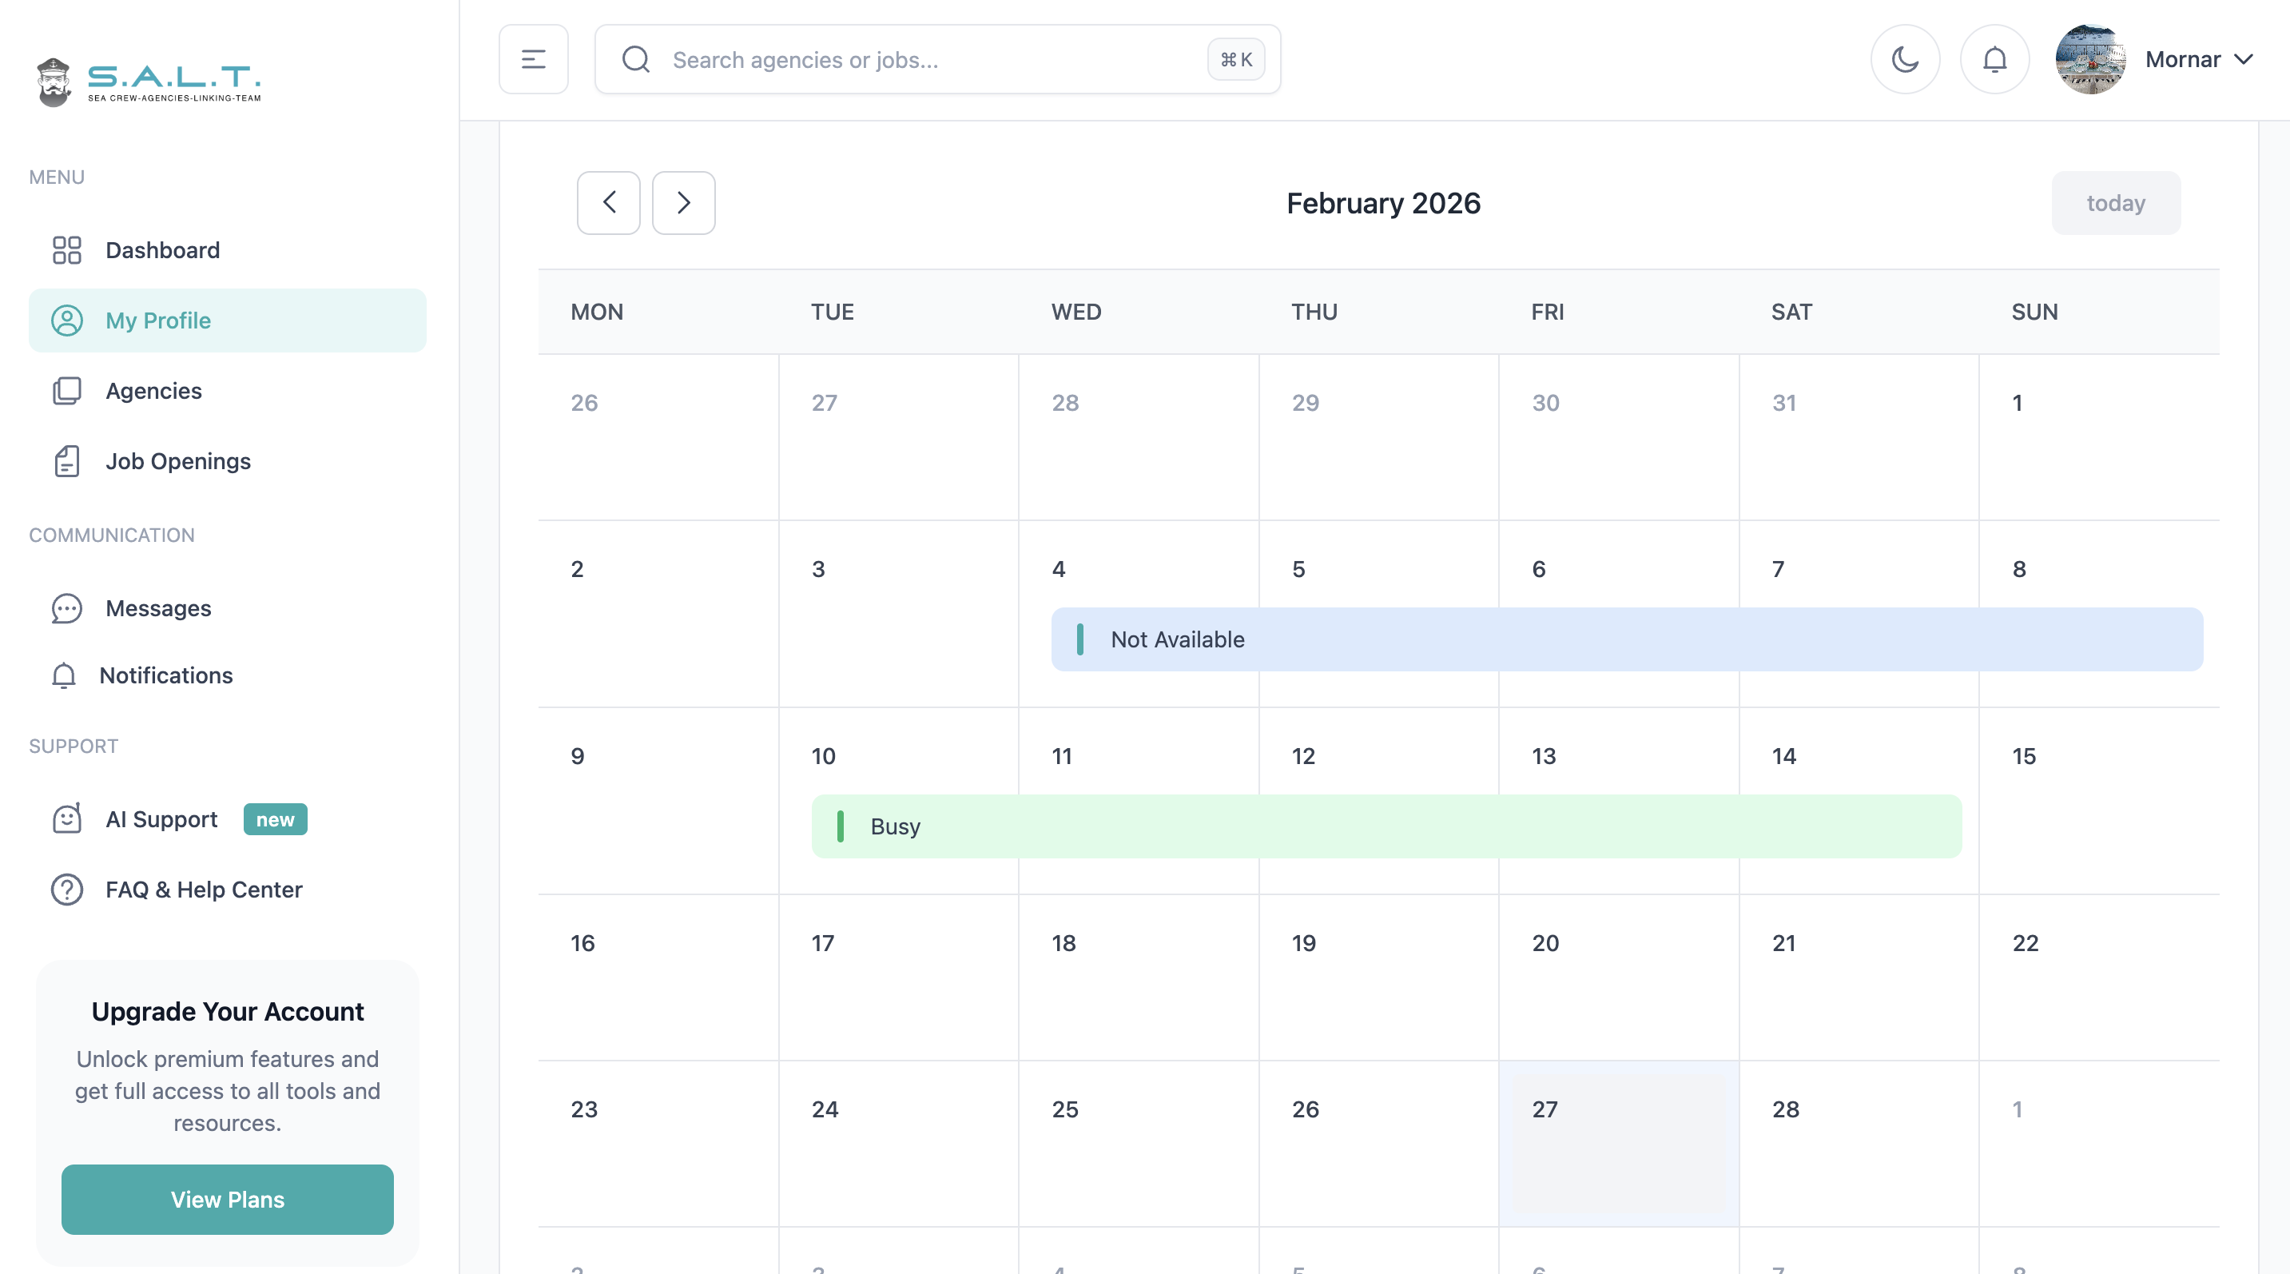Open the Agencies section
The width and height of the screenshot is (2290, 1274).
coord(152,390)
